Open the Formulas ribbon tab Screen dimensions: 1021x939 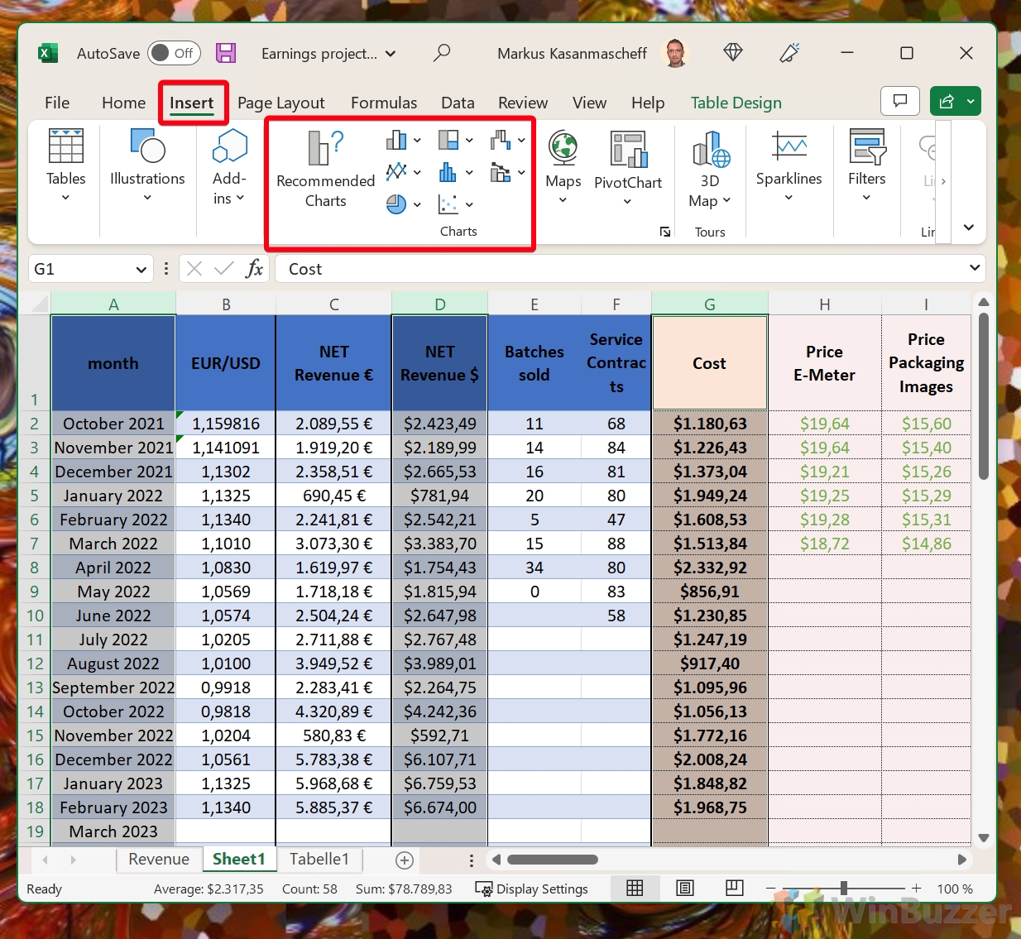(x=384, y=103)
